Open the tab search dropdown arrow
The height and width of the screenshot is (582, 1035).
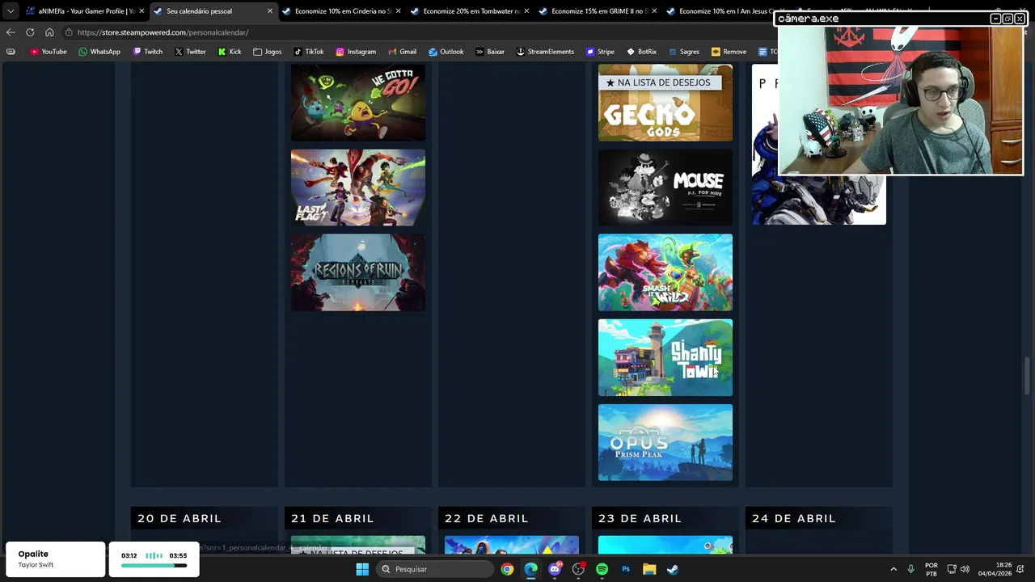(10, 11)
